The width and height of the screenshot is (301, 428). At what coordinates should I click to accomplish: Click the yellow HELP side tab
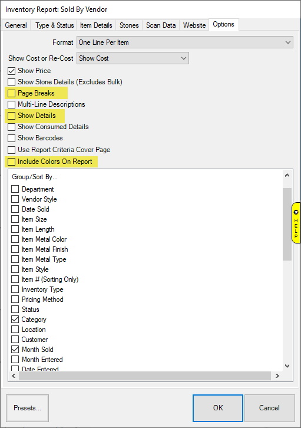pos(296,223)
